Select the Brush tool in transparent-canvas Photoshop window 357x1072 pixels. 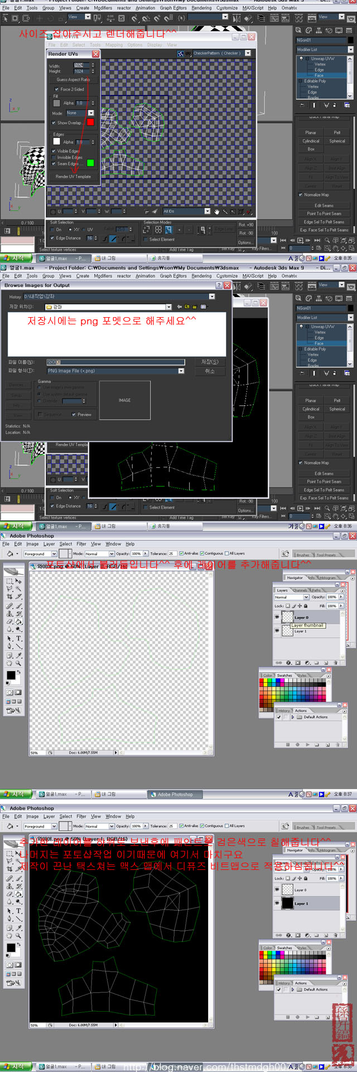coord(18,605)
